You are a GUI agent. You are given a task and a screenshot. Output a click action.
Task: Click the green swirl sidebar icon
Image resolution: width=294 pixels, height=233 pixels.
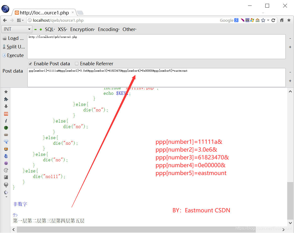tap(6, 128)
